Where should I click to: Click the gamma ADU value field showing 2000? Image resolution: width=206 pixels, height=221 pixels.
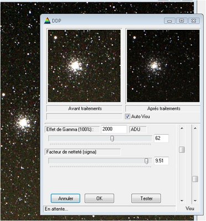(x=114, y=129)
